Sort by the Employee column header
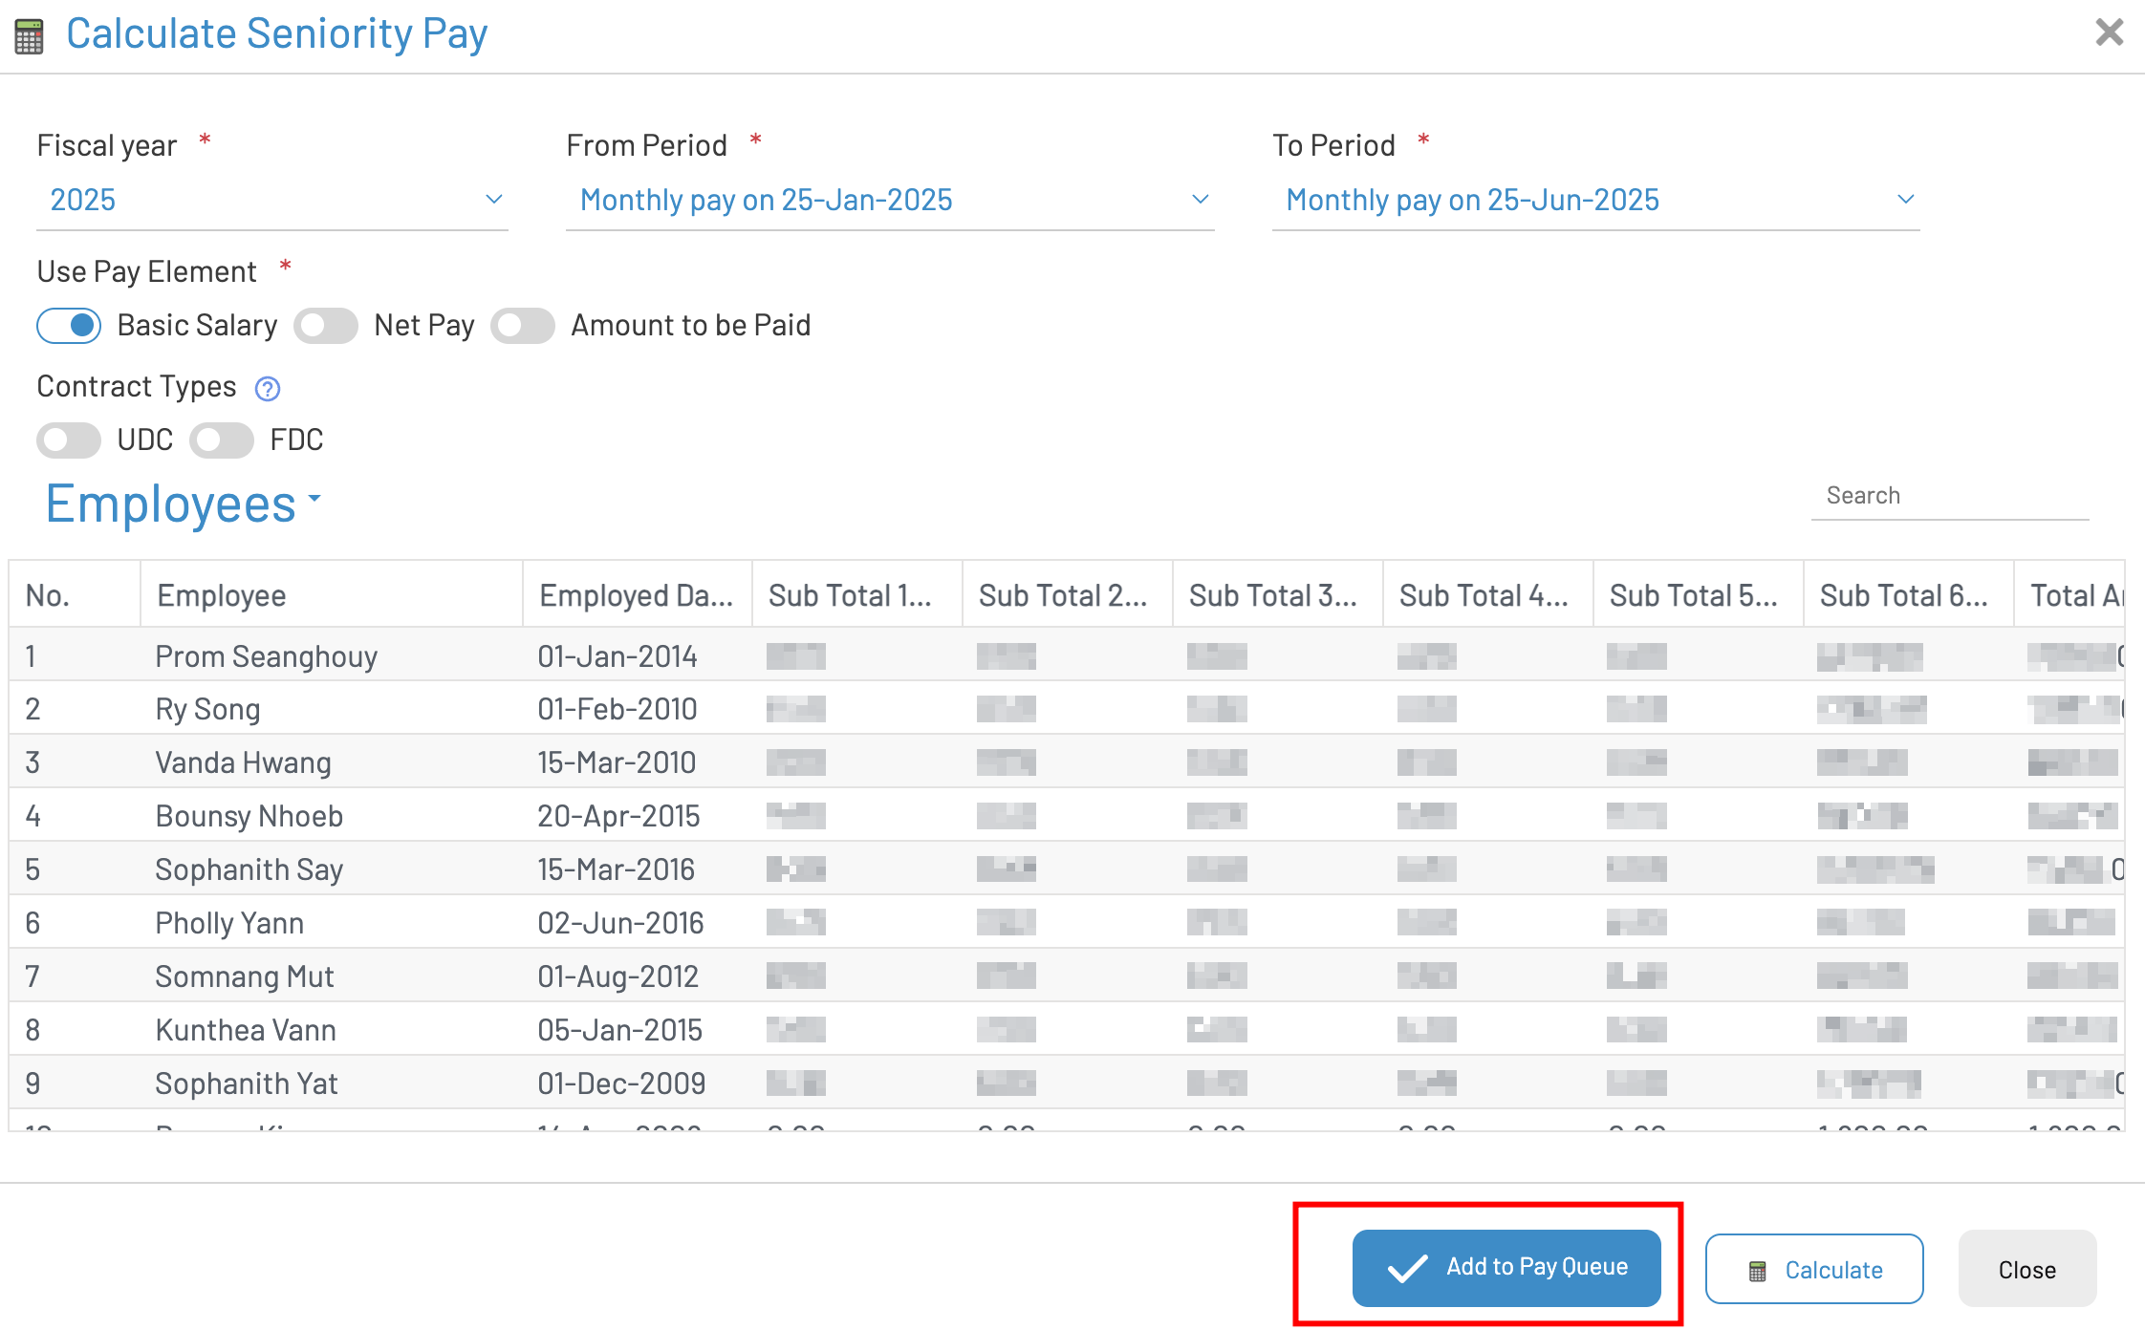This screenshot has width=2145, height=1330. pyautogui.click(x=222, y=595)
